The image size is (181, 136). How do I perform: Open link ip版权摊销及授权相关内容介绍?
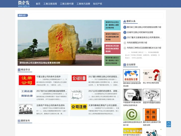point(132,123)
